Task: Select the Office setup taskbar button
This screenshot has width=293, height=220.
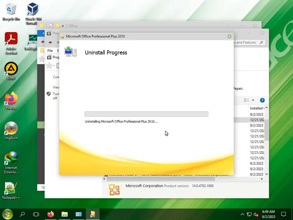Action: coord(93,214)
